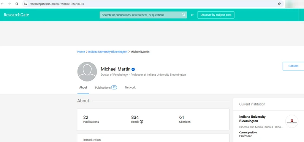Screen dimensions: 304x142
Task: Click the Introduction section heading
Action: pos(92,140)
